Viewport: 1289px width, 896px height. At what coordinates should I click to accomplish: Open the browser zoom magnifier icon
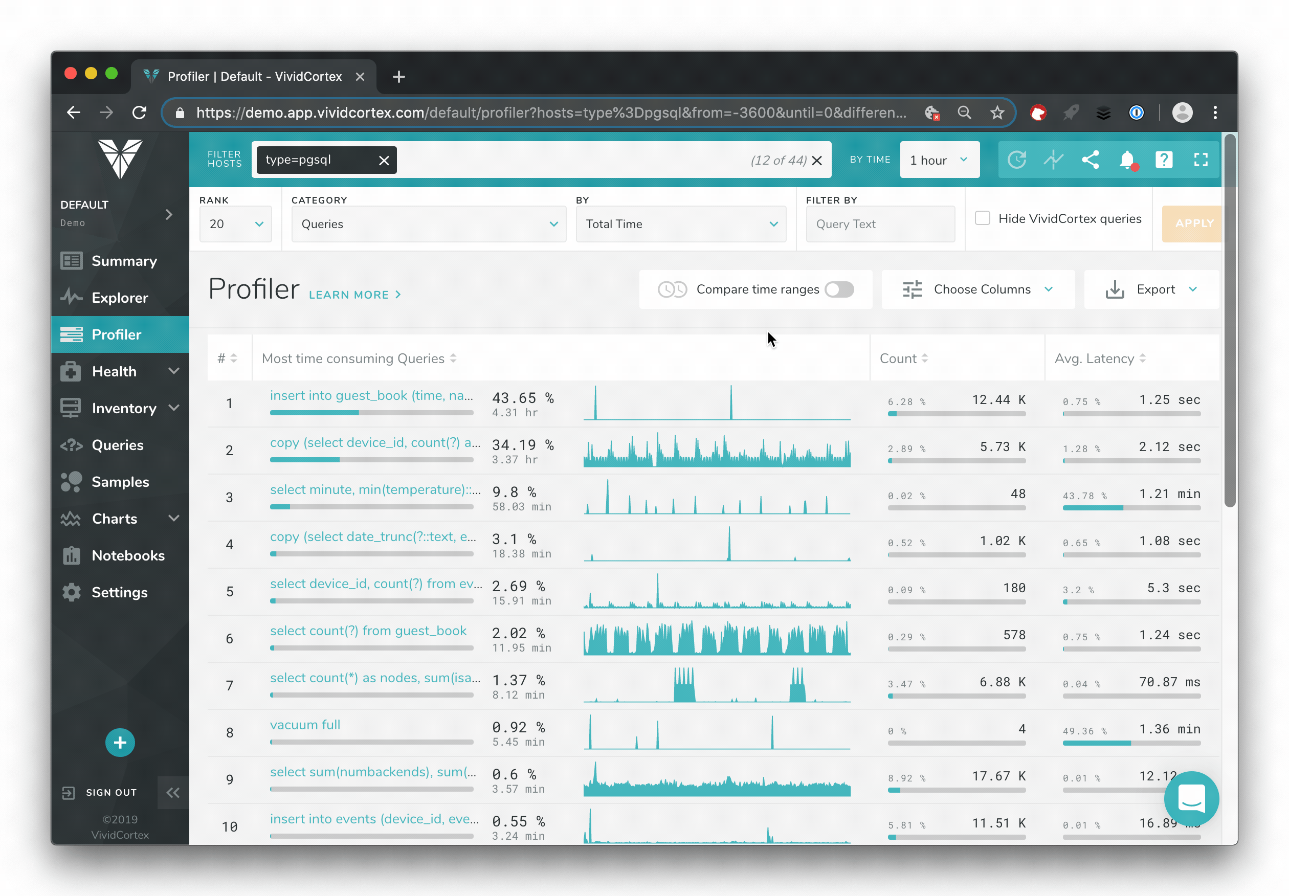(964, 113)
